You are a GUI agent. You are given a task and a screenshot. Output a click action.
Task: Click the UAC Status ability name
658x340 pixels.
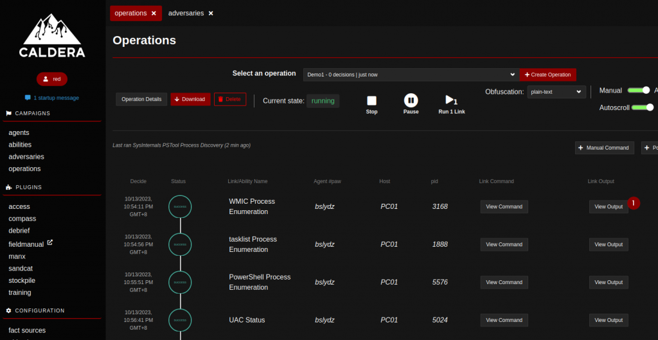coord(247,320)
